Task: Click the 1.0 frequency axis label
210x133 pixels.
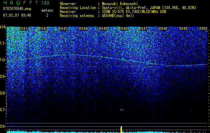Action: coord(3,60)
